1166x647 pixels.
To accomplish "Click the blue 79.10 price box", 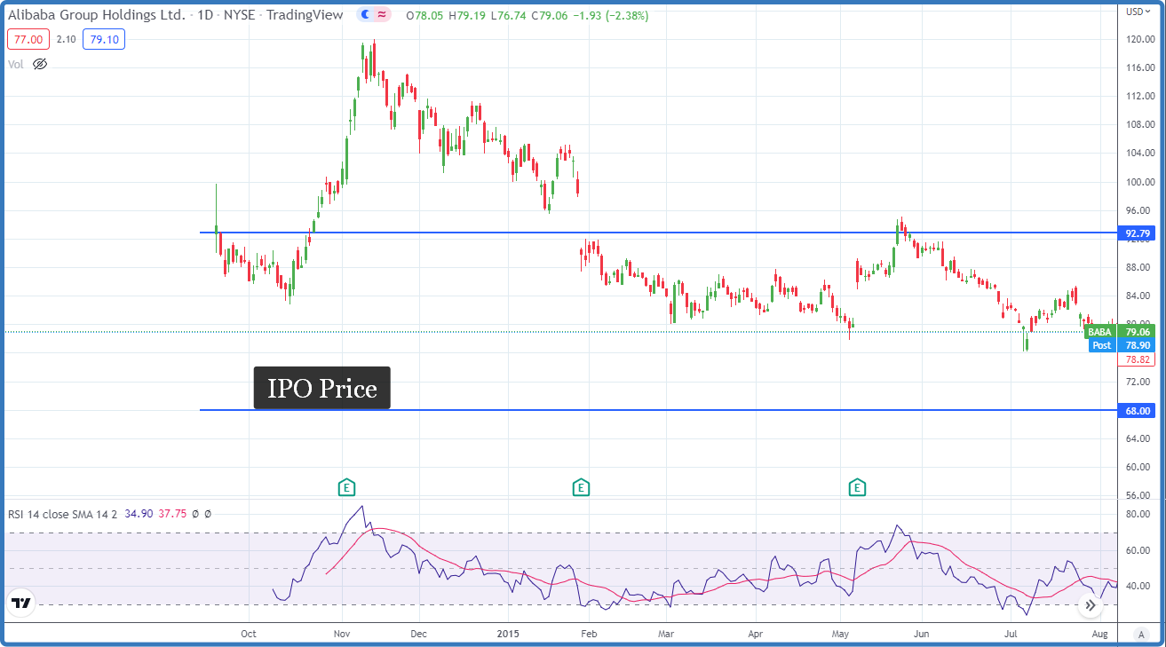I will 103,39.
